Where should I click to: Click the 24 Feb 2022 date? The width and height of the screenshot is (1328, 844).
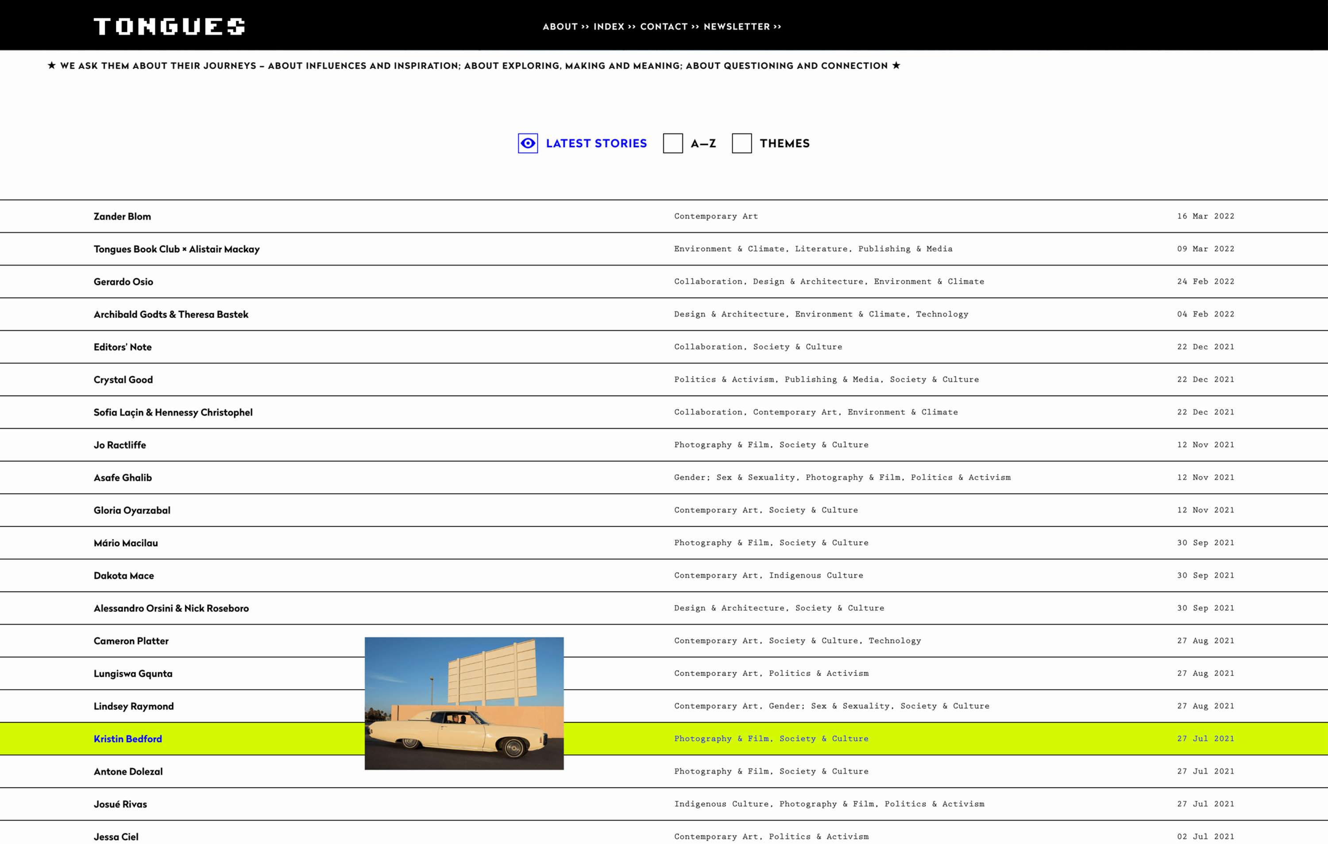click(x=1205, y=281)
